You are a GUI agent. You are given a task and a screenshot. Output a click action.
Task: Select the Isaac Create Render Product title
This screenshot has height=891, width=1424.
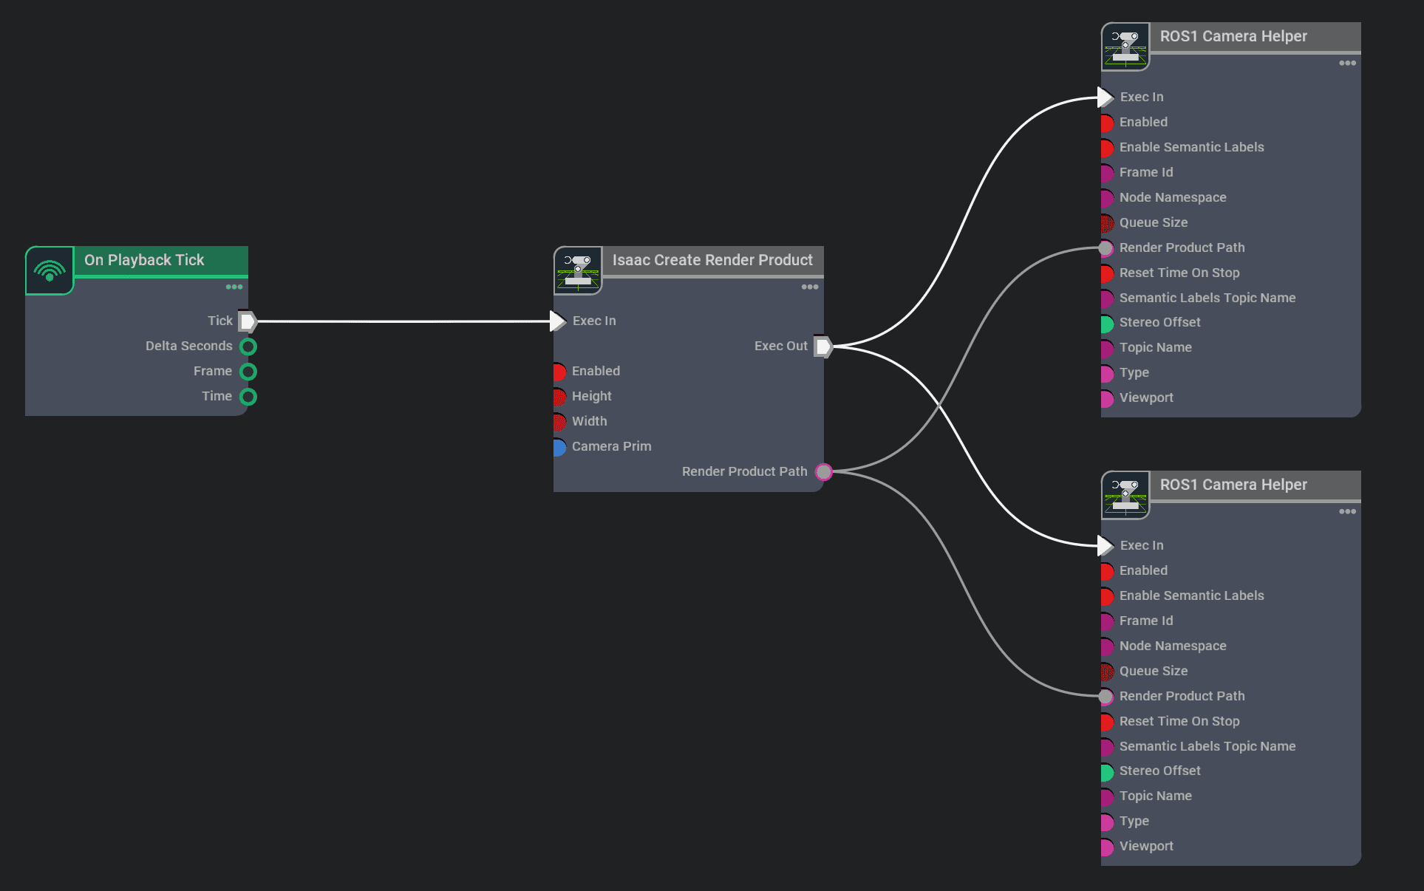(x=712, y=260)
